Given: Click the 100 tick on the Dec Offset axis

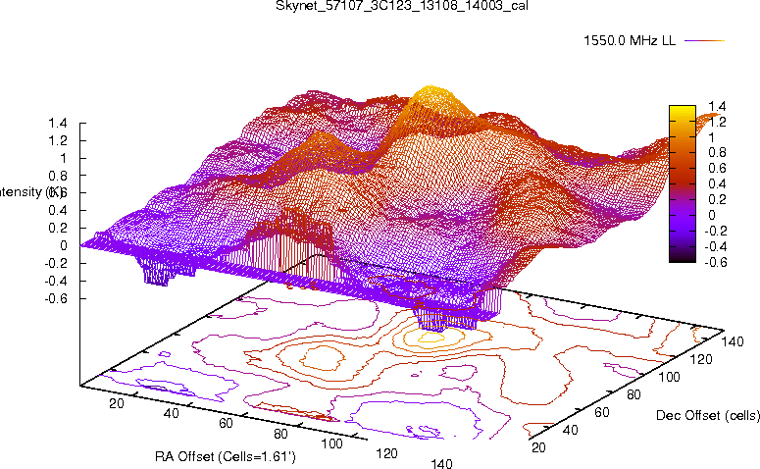Looking at the screenshot, I should coord(669,377).
